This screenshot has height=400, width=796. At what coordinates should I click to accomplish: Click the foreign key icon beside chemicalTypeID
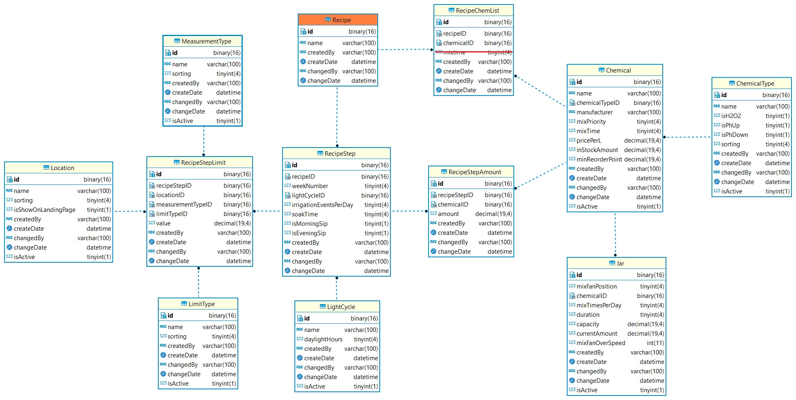[572, 103]
